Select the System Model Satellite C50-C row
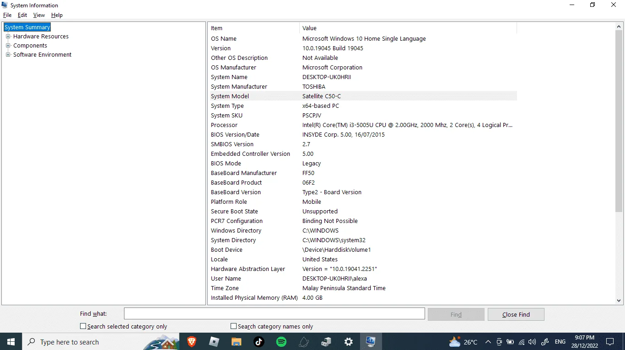The width and height of the screenshot is (625, 350). [362, 96]
